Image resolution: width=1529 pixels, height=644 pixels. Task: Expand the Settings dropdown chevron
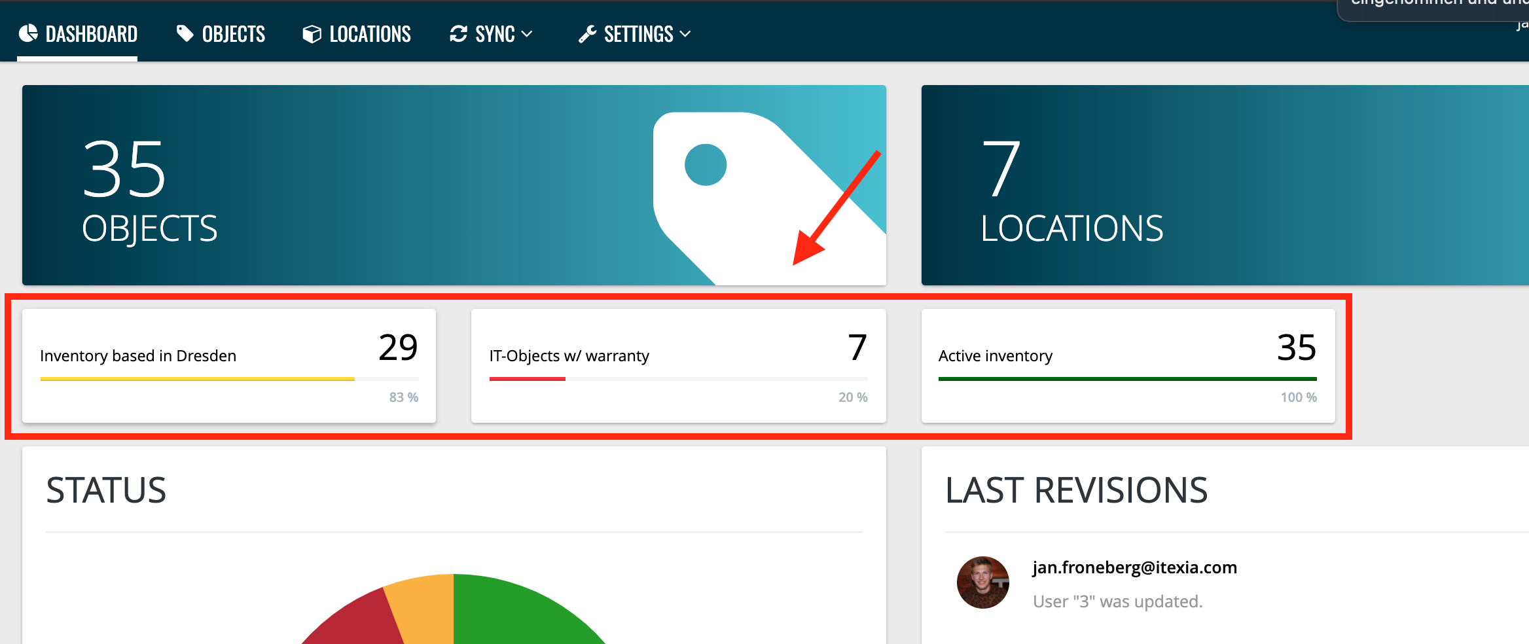click(685, 34)
